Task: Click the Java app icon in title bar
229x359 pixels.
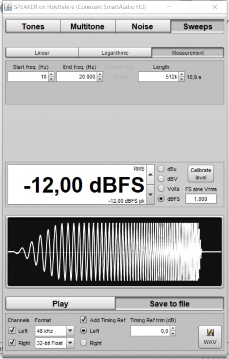Action: [x=8, y=7]
